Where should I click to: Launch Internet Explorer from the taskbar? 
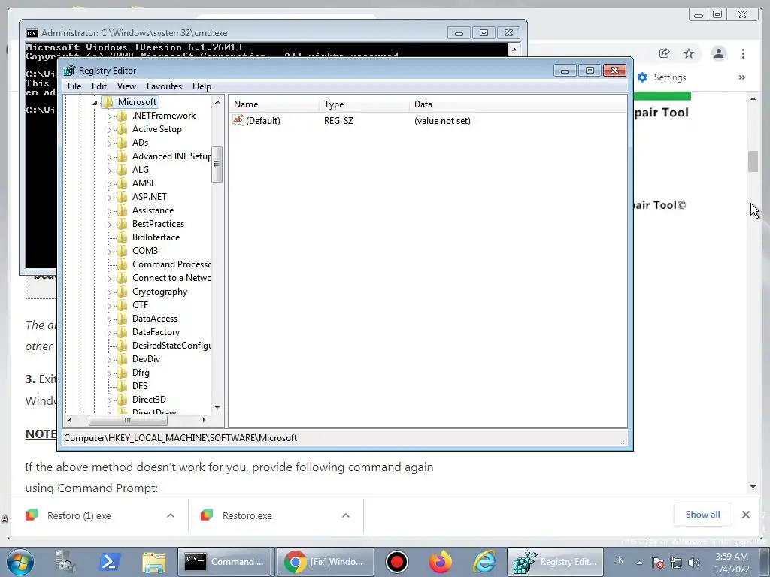(484, 562)
